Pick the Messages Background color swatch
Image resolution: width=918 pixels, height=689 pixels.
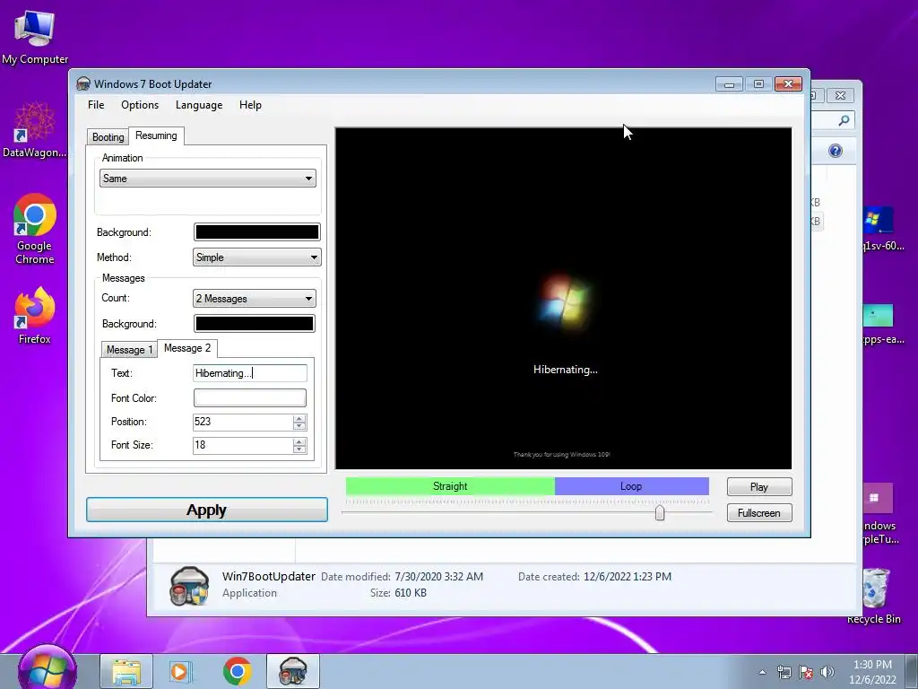click(254, 323)
